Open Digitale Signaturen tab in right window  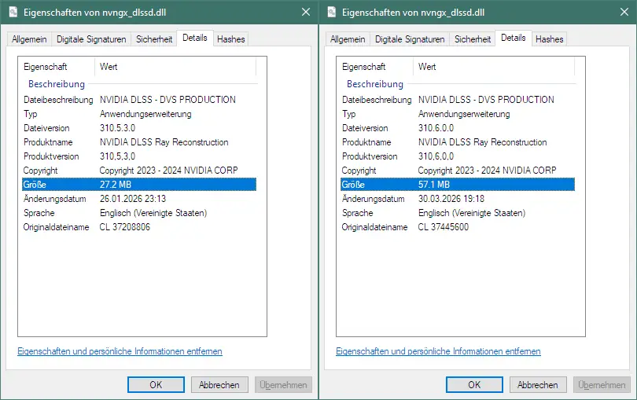410,39
